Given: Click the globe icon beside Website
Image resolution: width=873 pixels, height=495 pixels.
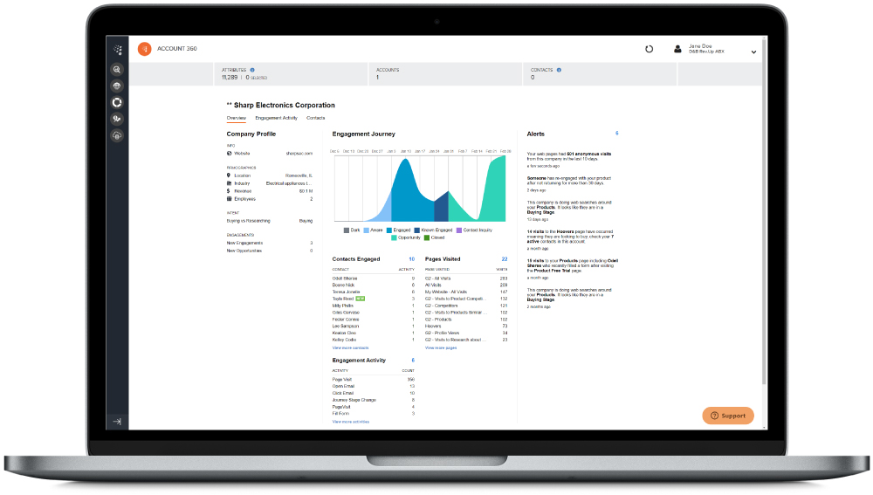Looking at the screenshot, I should pyautogui.click(x=229, y=153).
